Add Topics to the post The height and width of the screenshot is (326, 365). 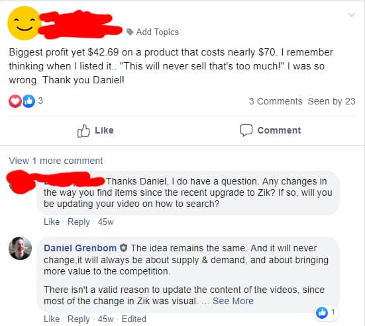158,32
